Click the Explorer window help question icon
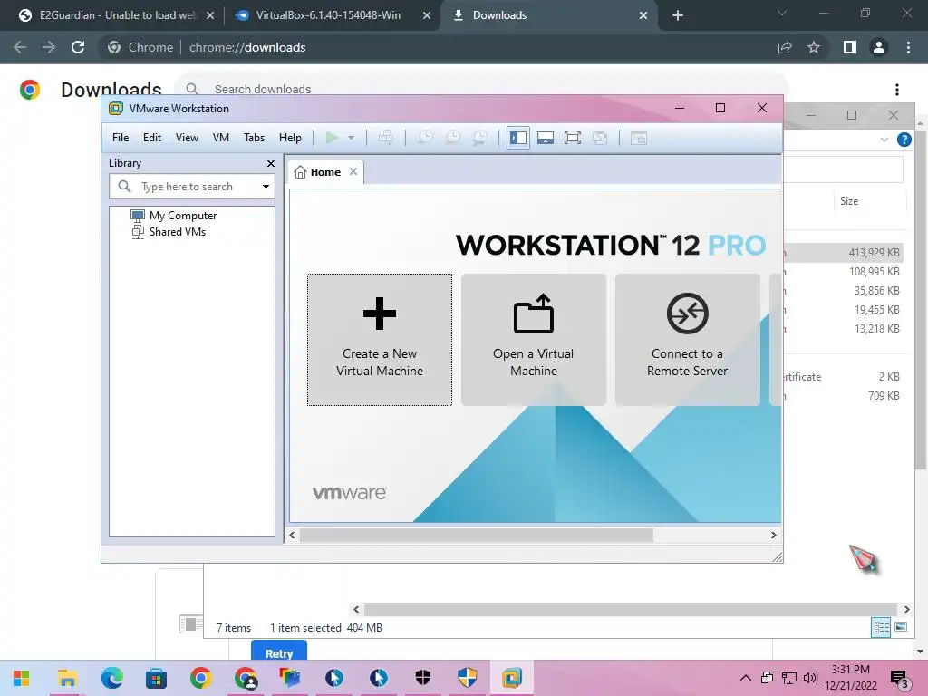Image resolution: width=928 pixels, height=696 pixels. click(904, 140)
